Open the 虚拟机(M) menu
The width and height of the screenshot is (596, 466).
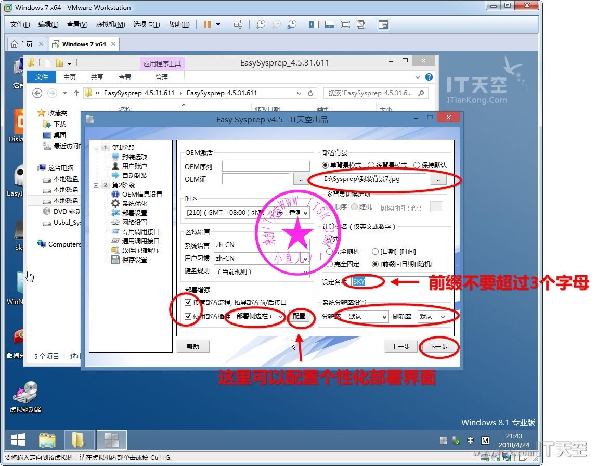(x=110, y=24)
